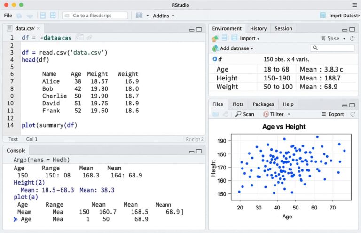The width and height of the screenshot is (361, 233).
Task: Expand the df data frame entry
Action: point(214,59)
